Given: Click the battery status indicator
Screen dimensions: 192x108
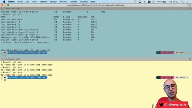Looking at the screenshot, I should tap(161, 2).
